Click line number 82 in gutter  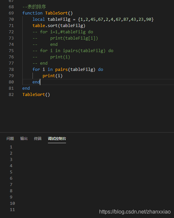point(11,95)
